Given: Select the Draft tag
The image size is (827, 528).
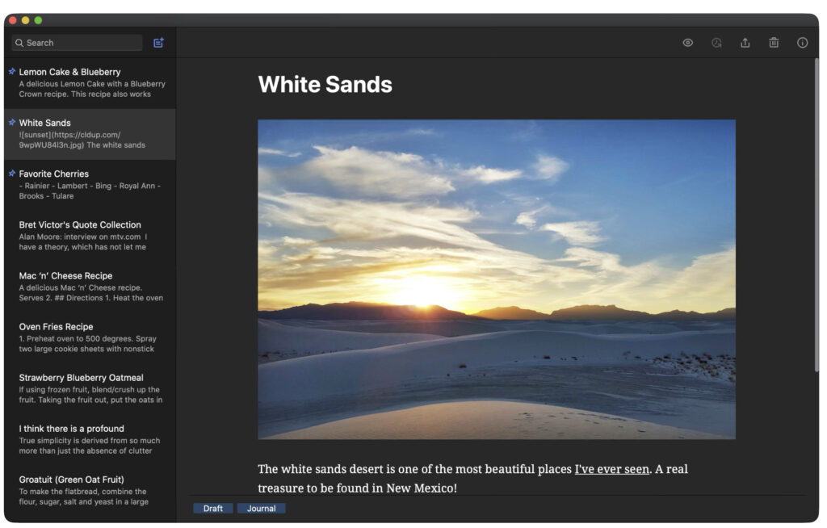Looking at the screenshot, I should pyautogui.click(x=213, y=509).
